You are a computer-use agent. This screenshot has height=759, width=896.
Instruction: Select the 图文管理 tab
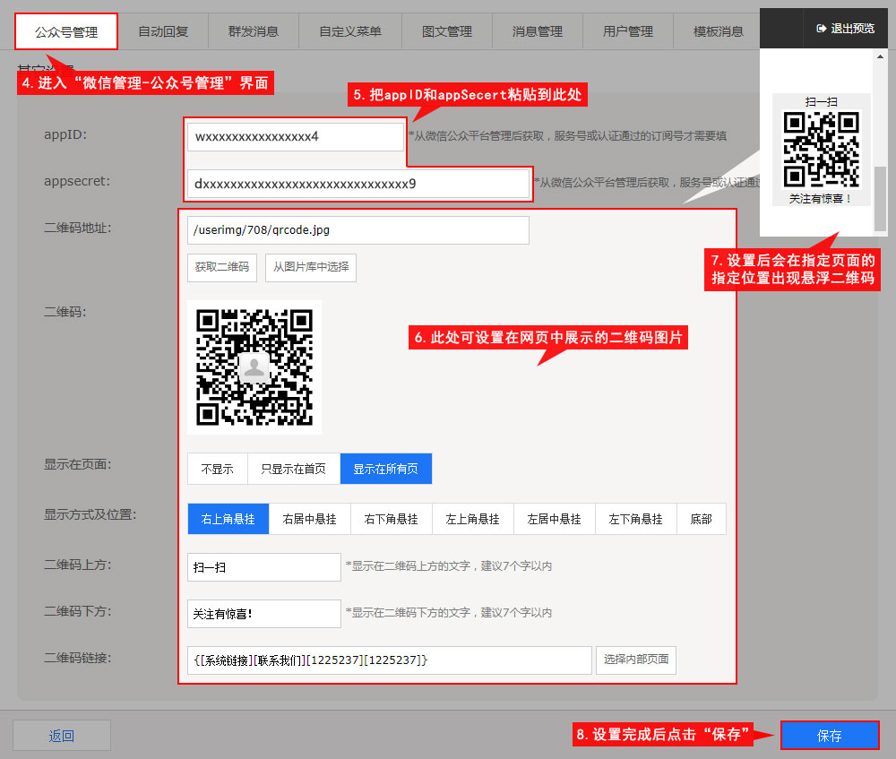coord(446,31)
